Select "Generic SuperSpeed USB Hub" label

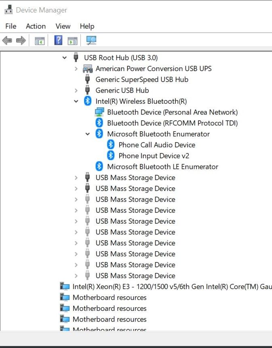pos(142,80)
